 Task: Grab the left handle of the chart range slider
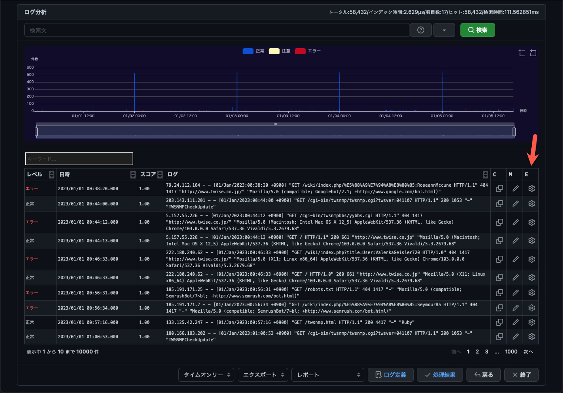point(37,132)
